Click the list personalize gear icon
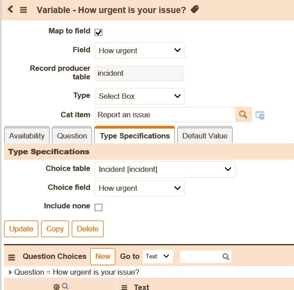Screen dimensions: 294x290 point(56,287)
